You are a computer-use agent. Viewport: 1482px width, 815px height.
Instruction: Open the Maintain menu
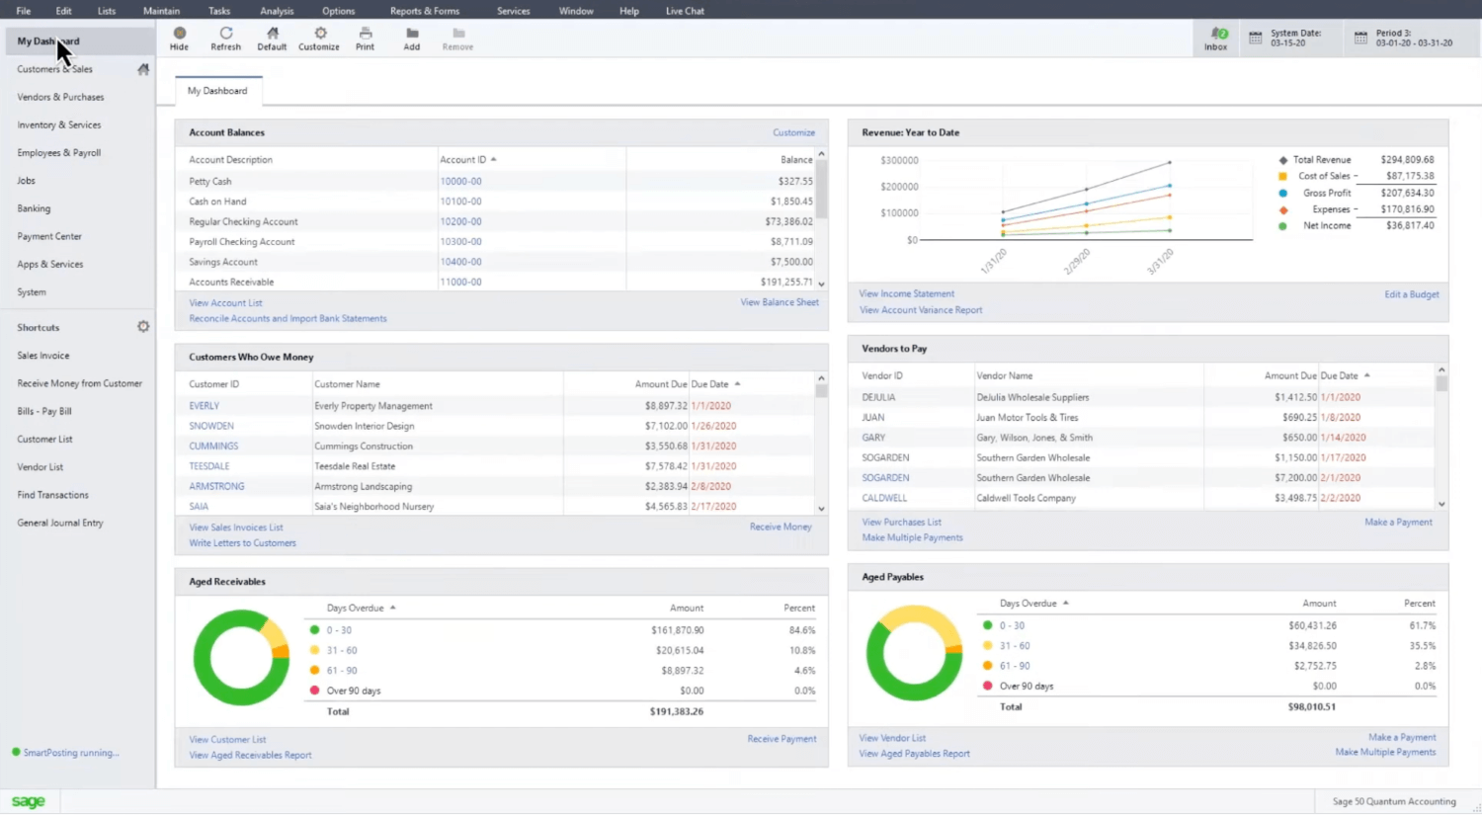click(161, 11)
